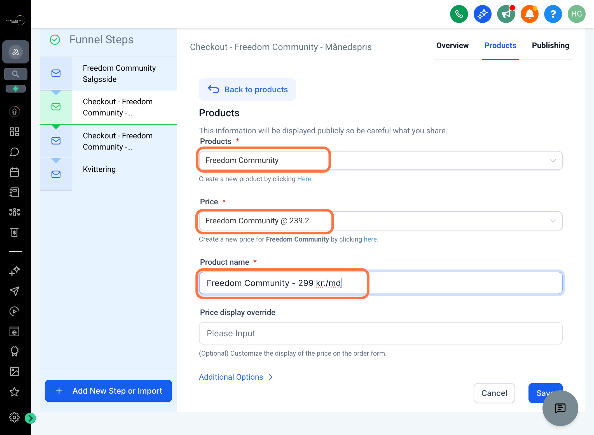Expand Additional Options section
This screenshot has width=594, height=435.
(236, 377)
